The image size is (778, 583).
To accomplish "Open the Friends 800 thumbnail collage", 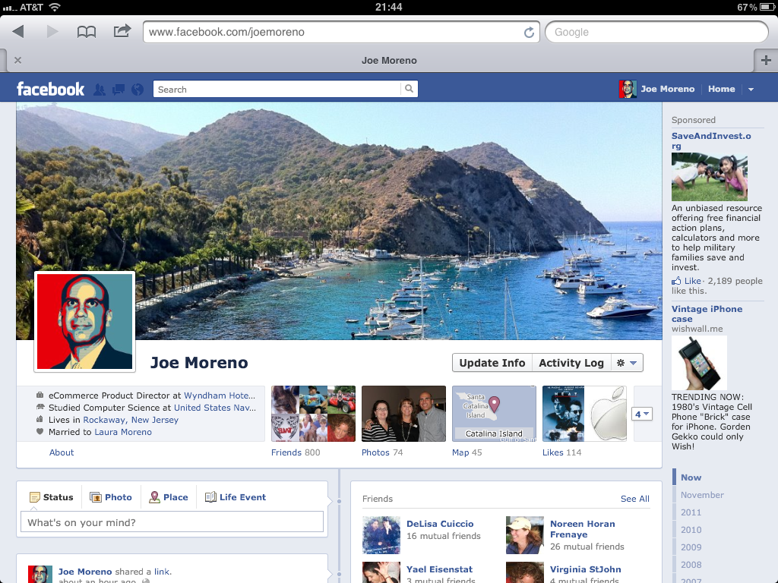I will pos(313,414).
